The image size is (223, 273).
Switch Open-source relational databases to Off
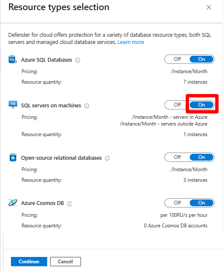pyautogui.click(x=177, y=157)
